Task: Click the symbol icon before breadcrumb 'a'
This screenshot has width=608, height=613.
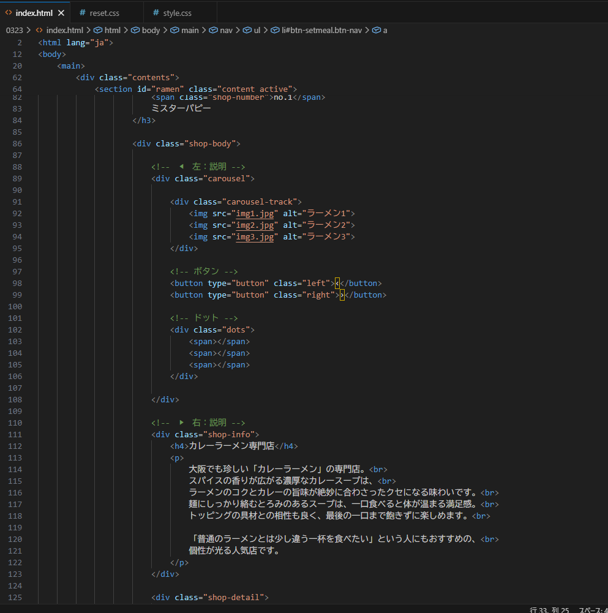Action: pyautogui.click(x=376, y=30)
